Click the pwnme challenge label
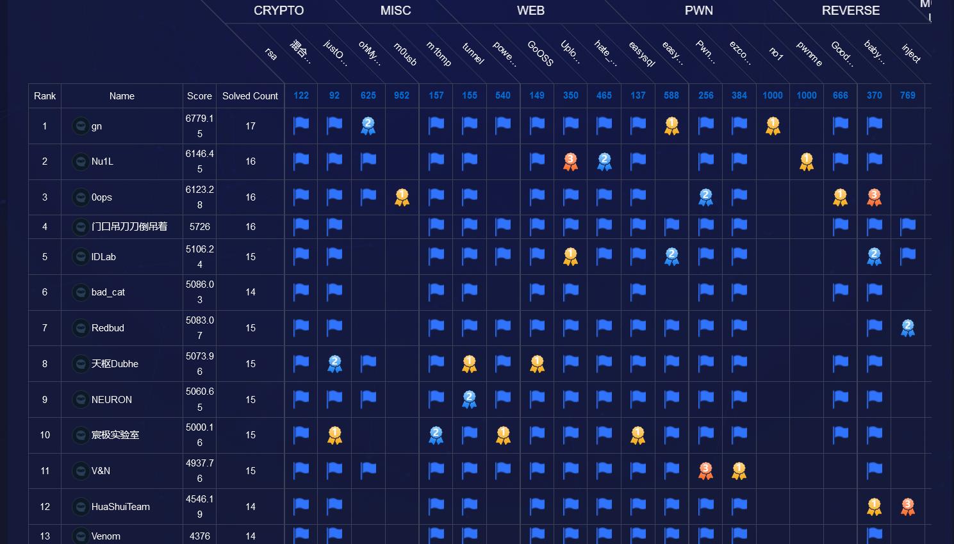Screen dimensions: 954x544 click(809, 54)
